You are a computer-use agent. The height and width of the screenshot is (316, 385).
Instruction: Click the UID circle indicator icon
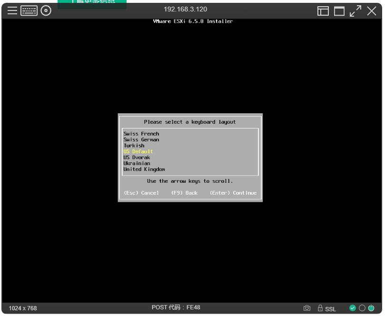(362, 308)
